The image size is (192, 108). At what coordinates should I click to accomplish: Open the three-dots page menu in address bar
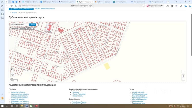tap(141, 6)
